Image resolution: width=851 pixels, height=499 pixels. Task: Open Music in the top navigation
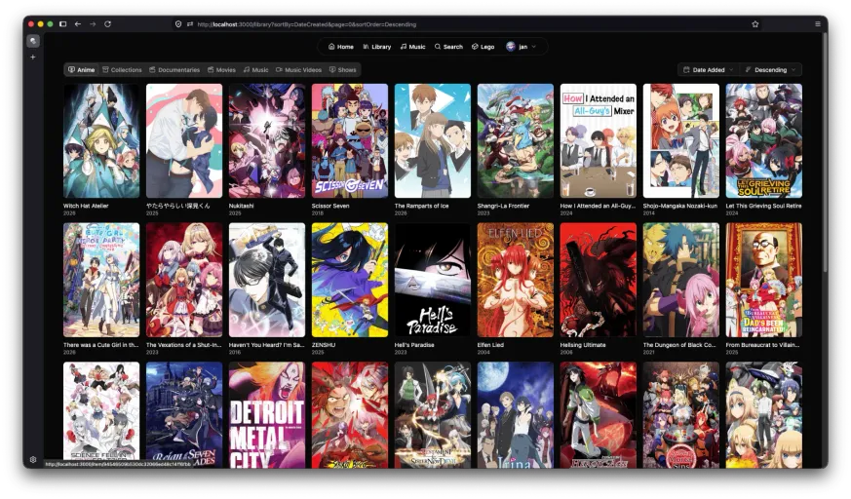pos(412,47)
